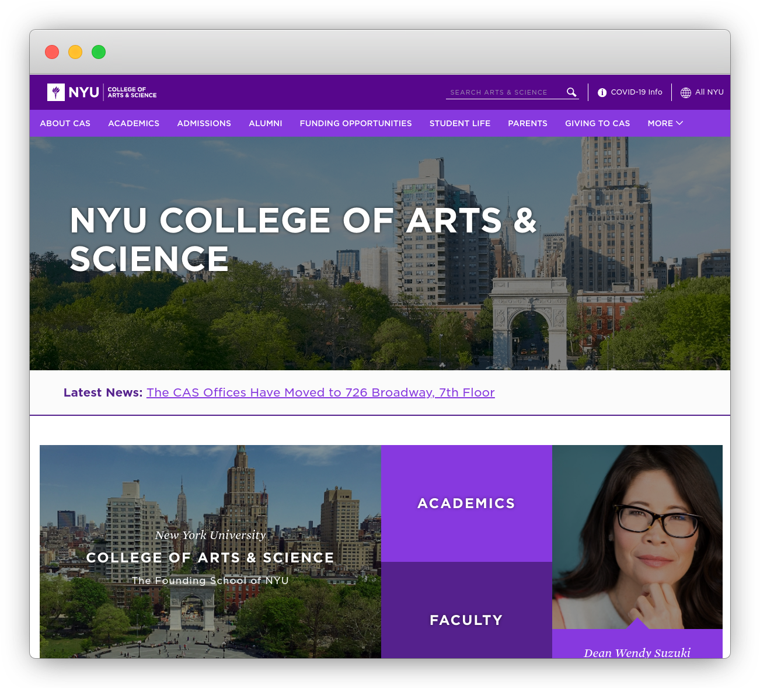This screenshot has width=760, height=688.
Task: Navigate to the ALUMNI page
Action: [266, 123]
